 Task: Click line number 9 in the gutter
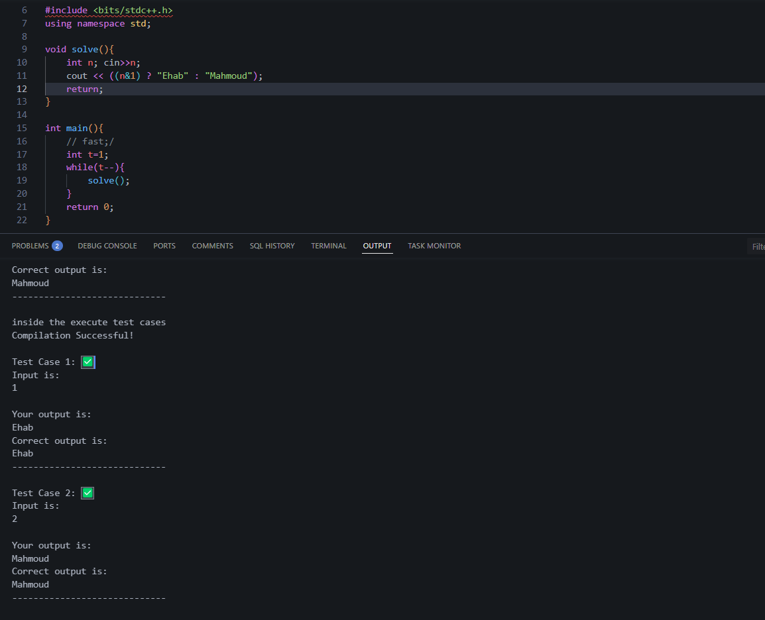pos(25,50)
